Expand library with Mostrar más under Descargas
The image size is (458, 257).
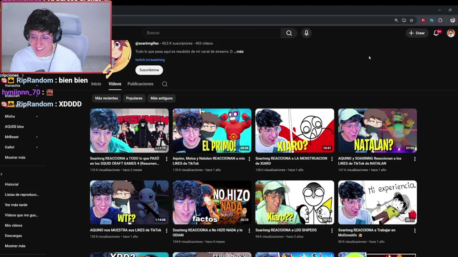15,246
